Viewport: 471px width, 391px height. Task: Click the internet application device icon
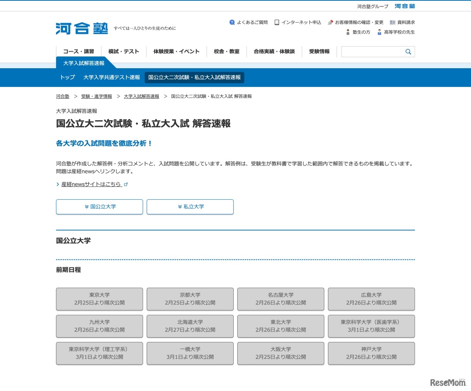click(x=277, y=22)
